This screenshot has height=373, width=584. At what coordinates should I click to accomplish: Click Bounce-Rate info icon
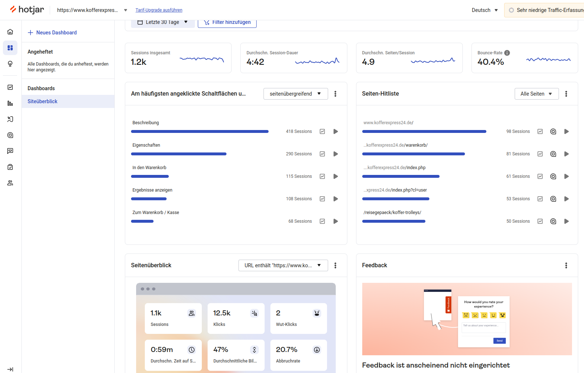click(507, 53)
